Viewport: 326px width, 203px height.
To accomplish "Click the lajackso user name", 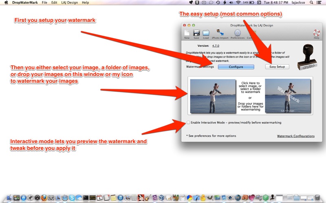I will (298, 2).
